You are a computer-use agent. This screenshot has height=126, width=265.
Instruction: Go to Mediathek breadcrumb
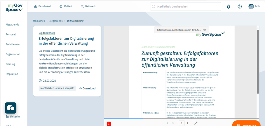(39, 21)
